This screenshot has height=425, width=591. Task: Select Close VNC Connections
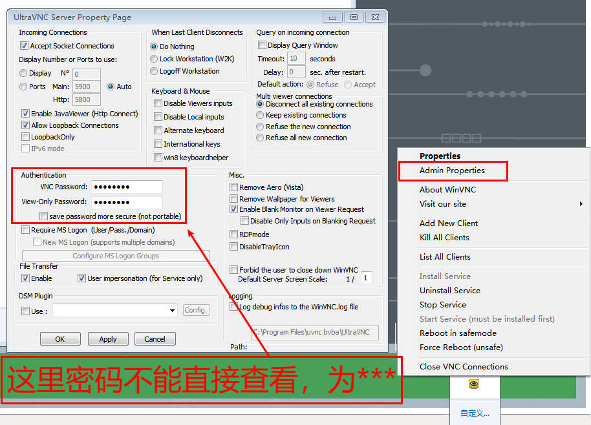pos(464,367)
